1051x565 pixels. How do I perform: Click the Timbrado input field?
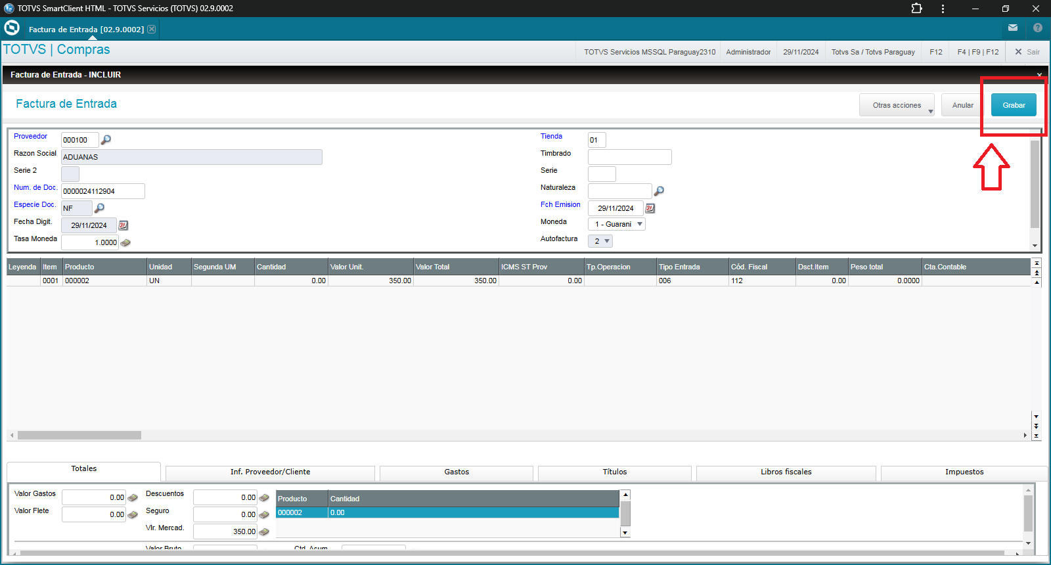click(x=629, y=157)
